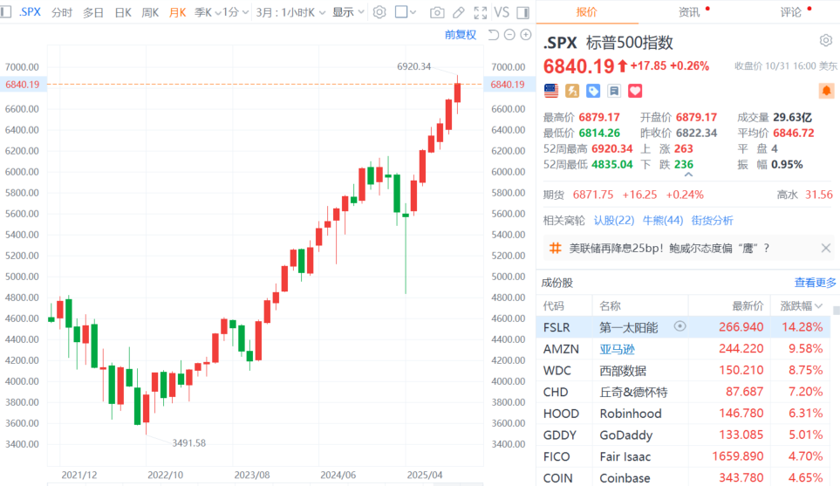
Task: Select the CHD 丘奇&德怀特 row
Action: pyautogui.click(x=684, y=392)
